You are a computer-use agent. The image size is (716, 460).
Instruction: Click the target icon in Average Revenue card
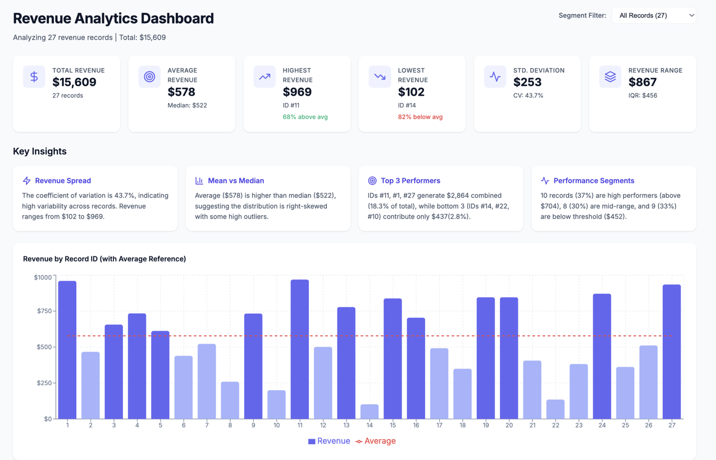(x=149, y=76)
